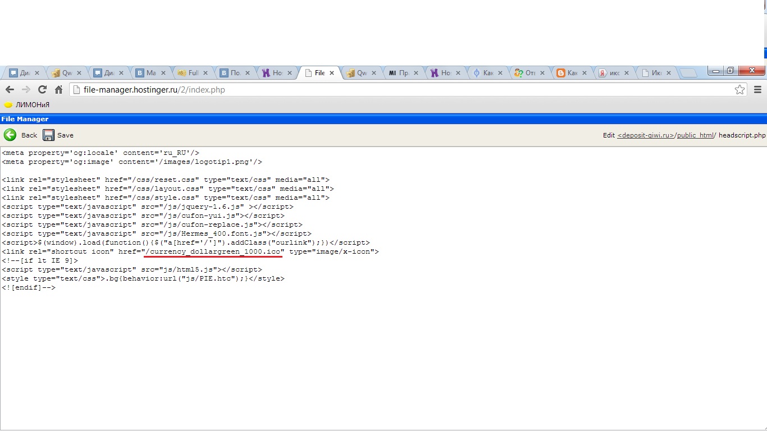Click the Hermes_400.font.js script line
The width and height of the screenshot is (767, 431).
(x=157, y=233)
